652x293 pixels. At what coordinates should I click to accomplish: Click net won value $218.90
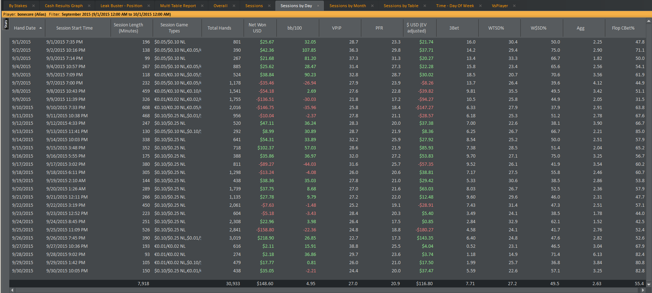(266, 238)
